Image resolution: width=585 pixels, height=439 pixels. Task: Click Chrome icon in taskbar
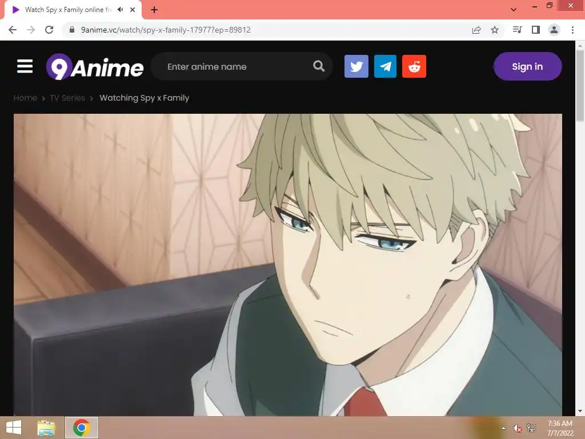(81, 428)
